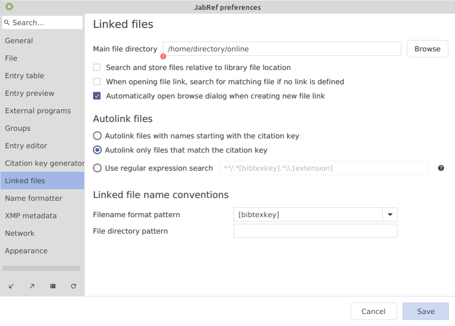The height and width of the screenshot is (326, 455).
Task: Open help for regular expression search
Action: point(441,168)
